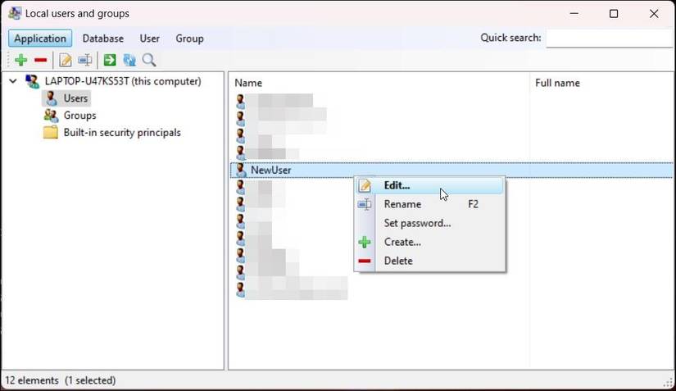
Task: Close the Local users and groups window
Action: [654, 14]
